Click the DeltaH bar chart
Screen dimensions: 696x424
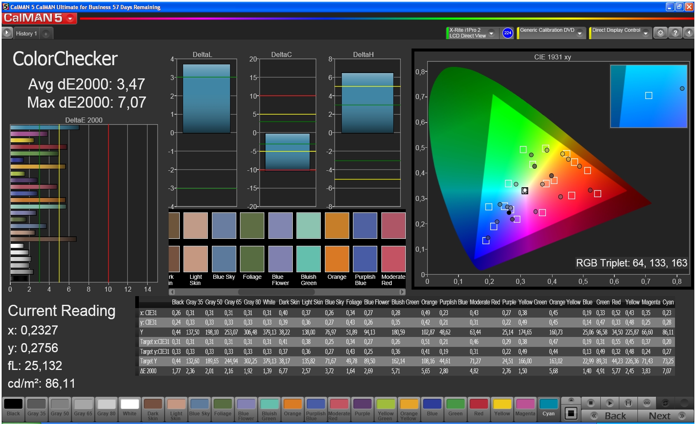tap(367, 133)
